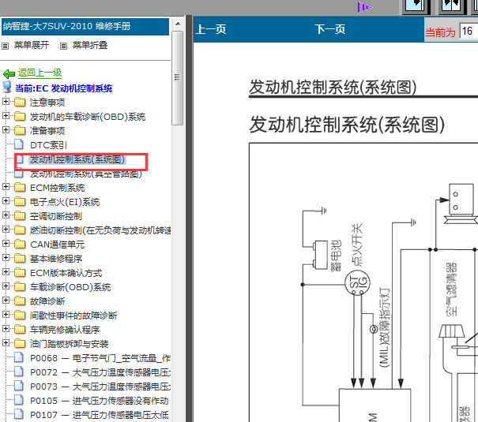Expand the 准备事项 tree node
This screenshot has width=478, height=422.
pyautogui.click(x=6, y=130)
